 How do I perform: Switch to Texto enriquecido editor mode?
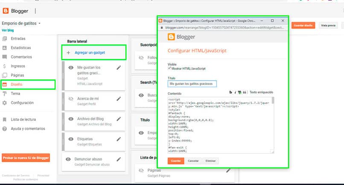tap(261, 92)
